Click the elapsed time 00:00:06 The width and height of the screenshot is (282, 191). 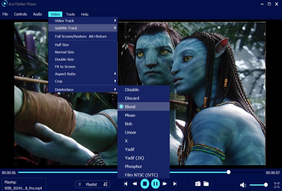(x=9, y=173)
